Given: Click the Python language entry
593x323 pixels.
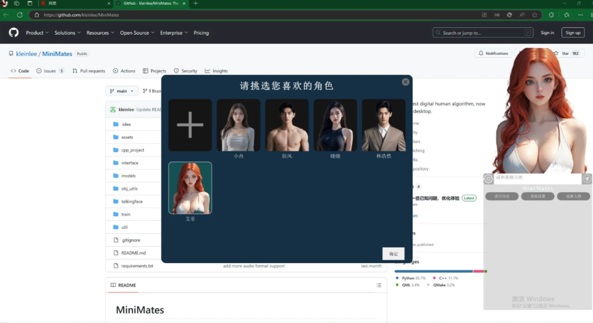Looking at the screenshot, I should (410, 278).
